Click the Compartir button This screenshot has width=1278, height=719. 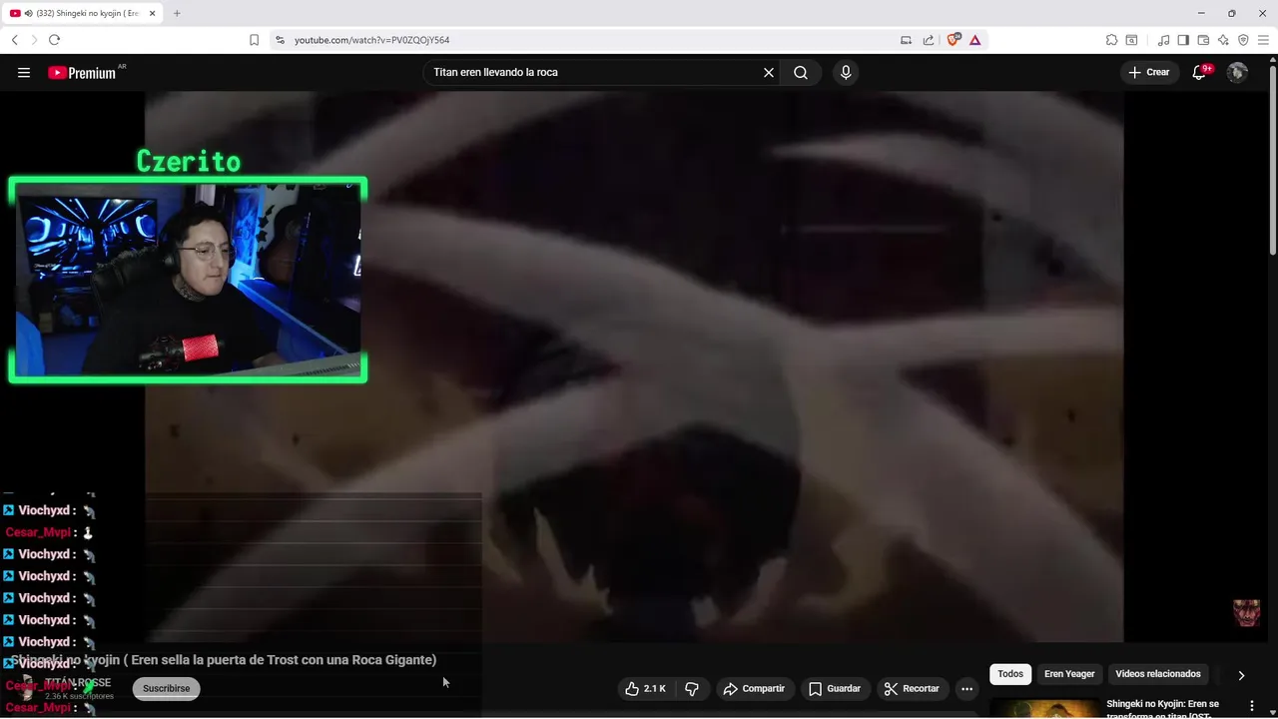click(x=754, y=688)
